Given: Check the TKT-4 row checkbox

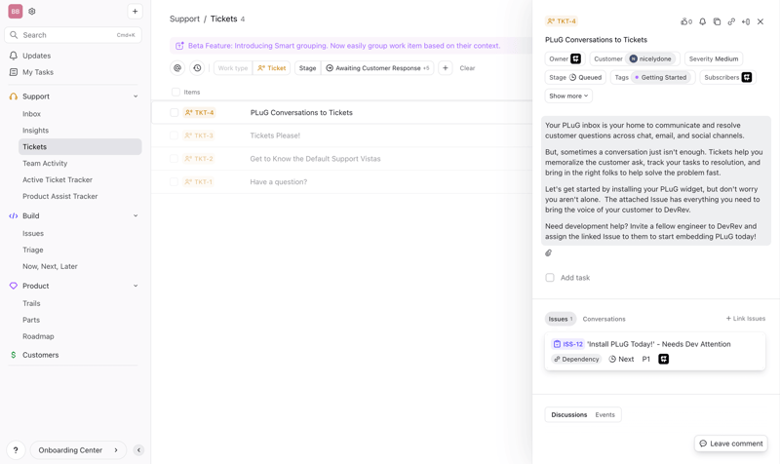Looking at the screenshot, I should 175,113.
